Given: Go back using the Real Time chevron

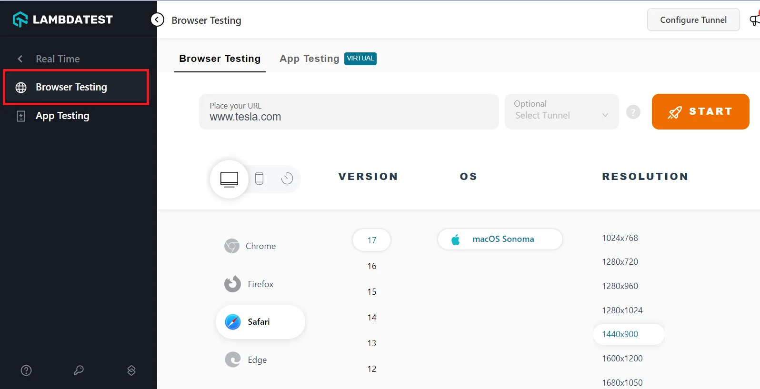Looking at the screenshot, I should pos(20,59).
